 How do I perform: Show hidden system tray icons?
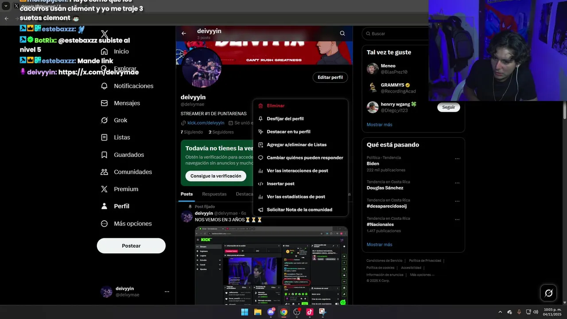point(500,312)
